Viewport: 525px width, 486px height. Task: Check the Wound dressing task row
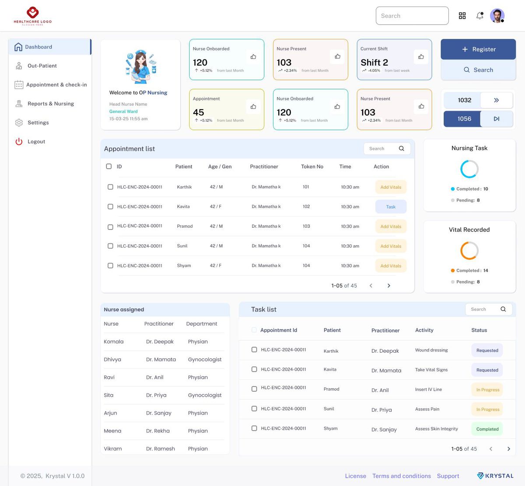[x=254, y=350]
